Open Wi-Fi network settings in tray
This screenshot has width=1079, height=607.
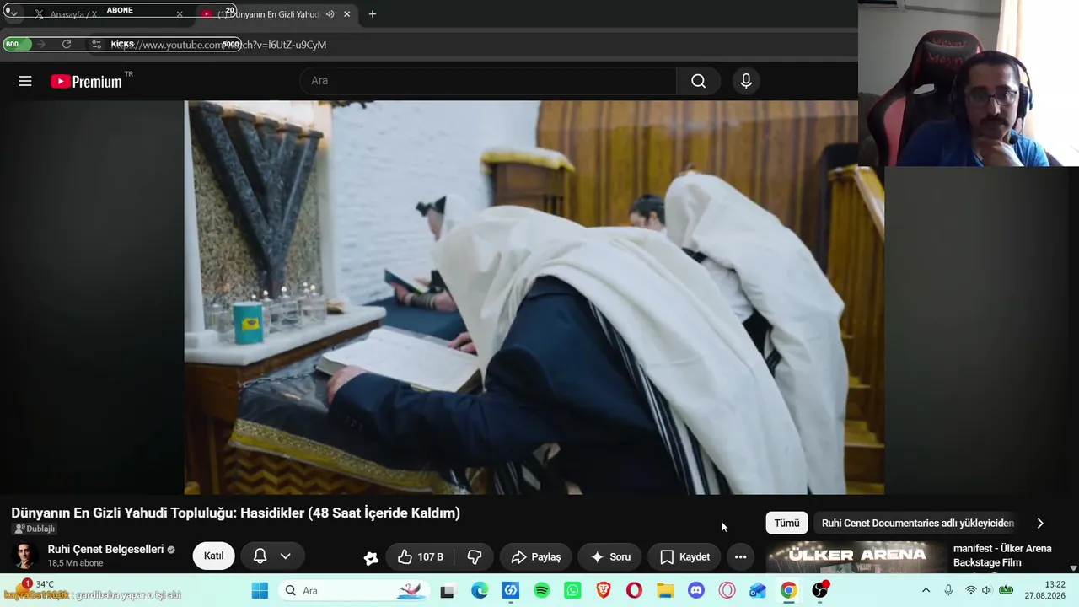(x=970, y=590)
